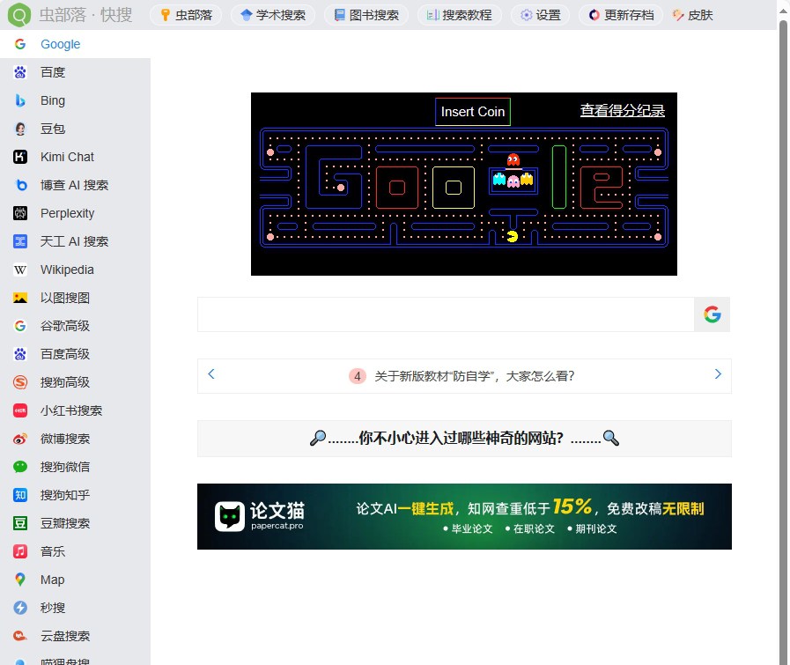This screenshot has width=790, height=665.
Task: Click Insert Coin on the Pac-Man doodle
Action: pos(472,112)
